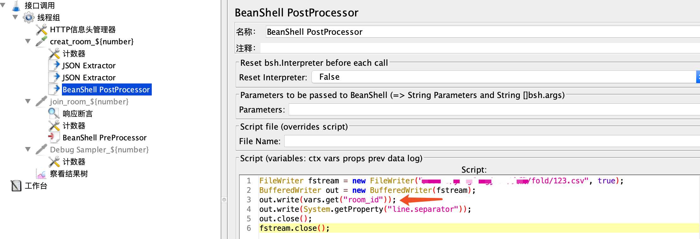Select 计数器 under Debug Sampler
Viewport: 700px width, 239px height.
(x=74, y=162)
